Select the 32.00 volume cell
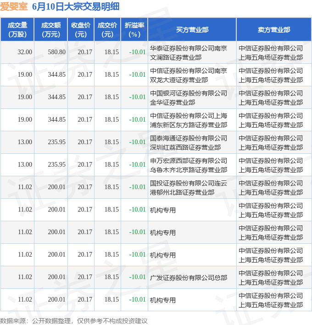This screenshot has width=312, height=325. pyautogui.click(x=25, y=52)
